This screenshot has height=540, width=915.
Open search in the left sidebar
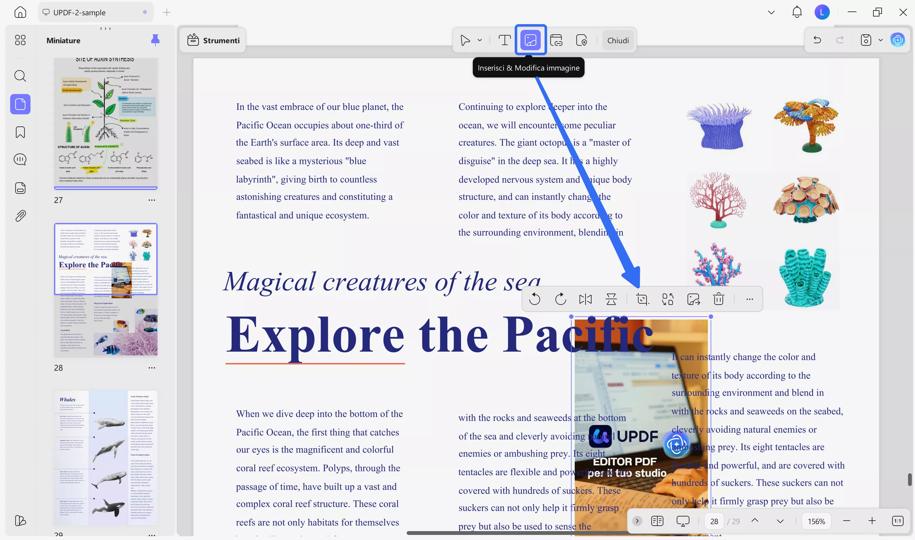[20, 76]
